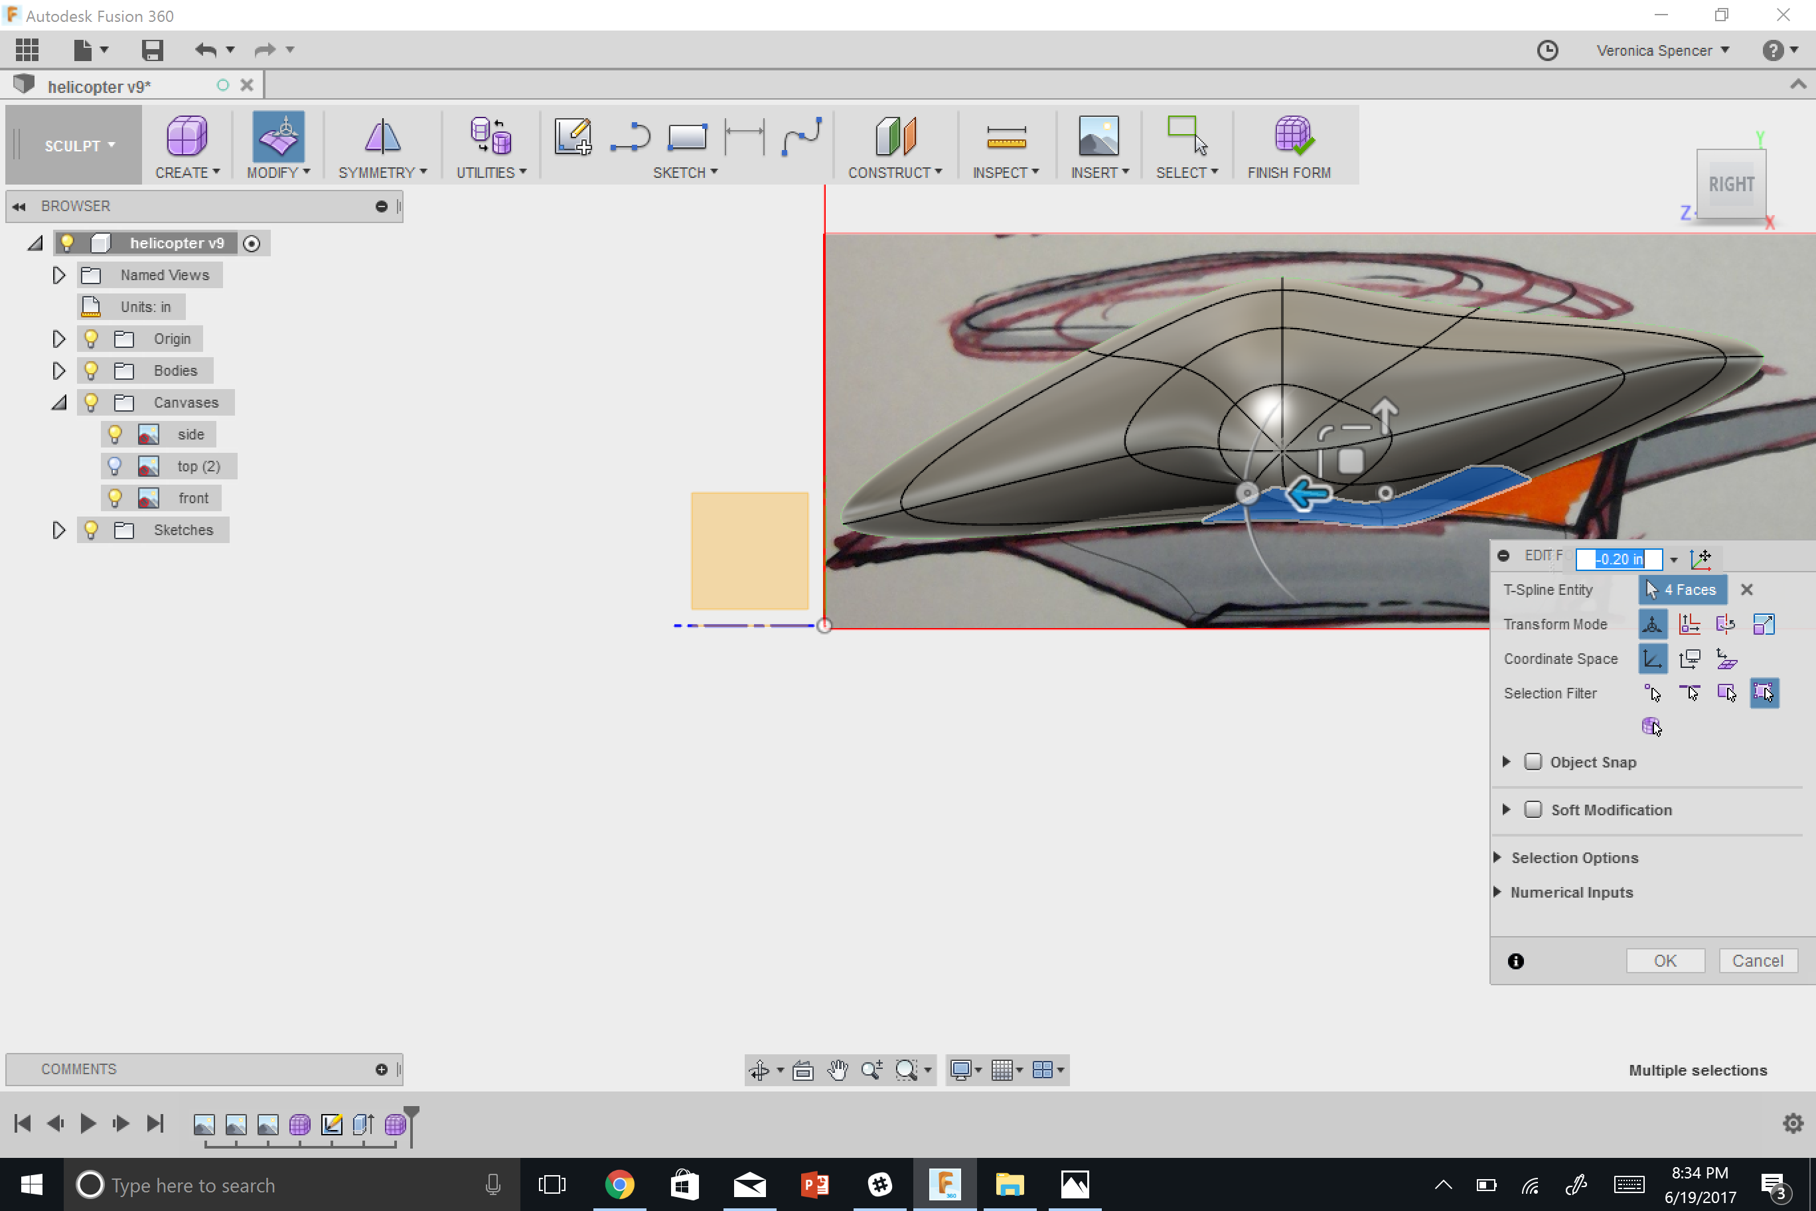
Task: Click the RIGHT face of view cube
Action: pos(1730,185)
